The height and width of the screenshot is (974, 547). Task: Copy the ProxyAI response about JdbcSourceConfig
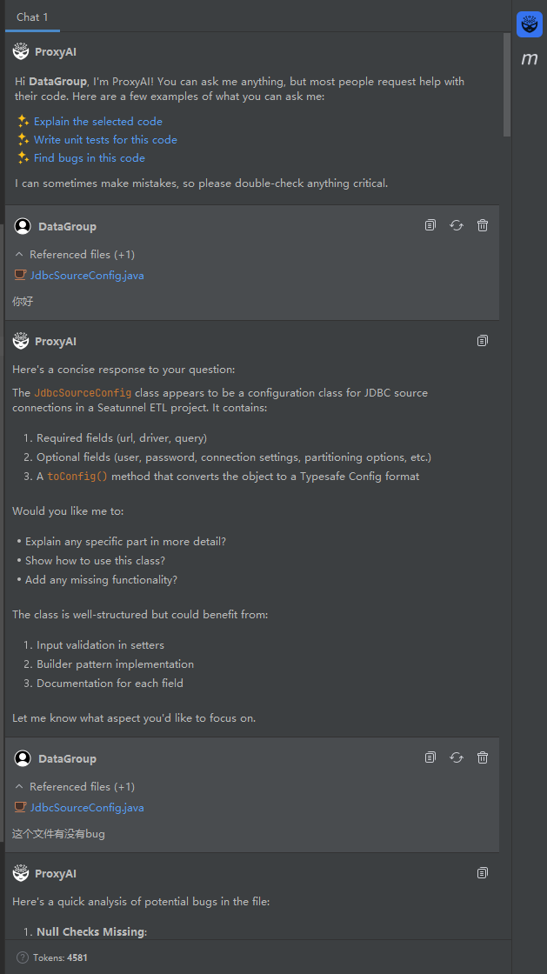tap(483, 340)
